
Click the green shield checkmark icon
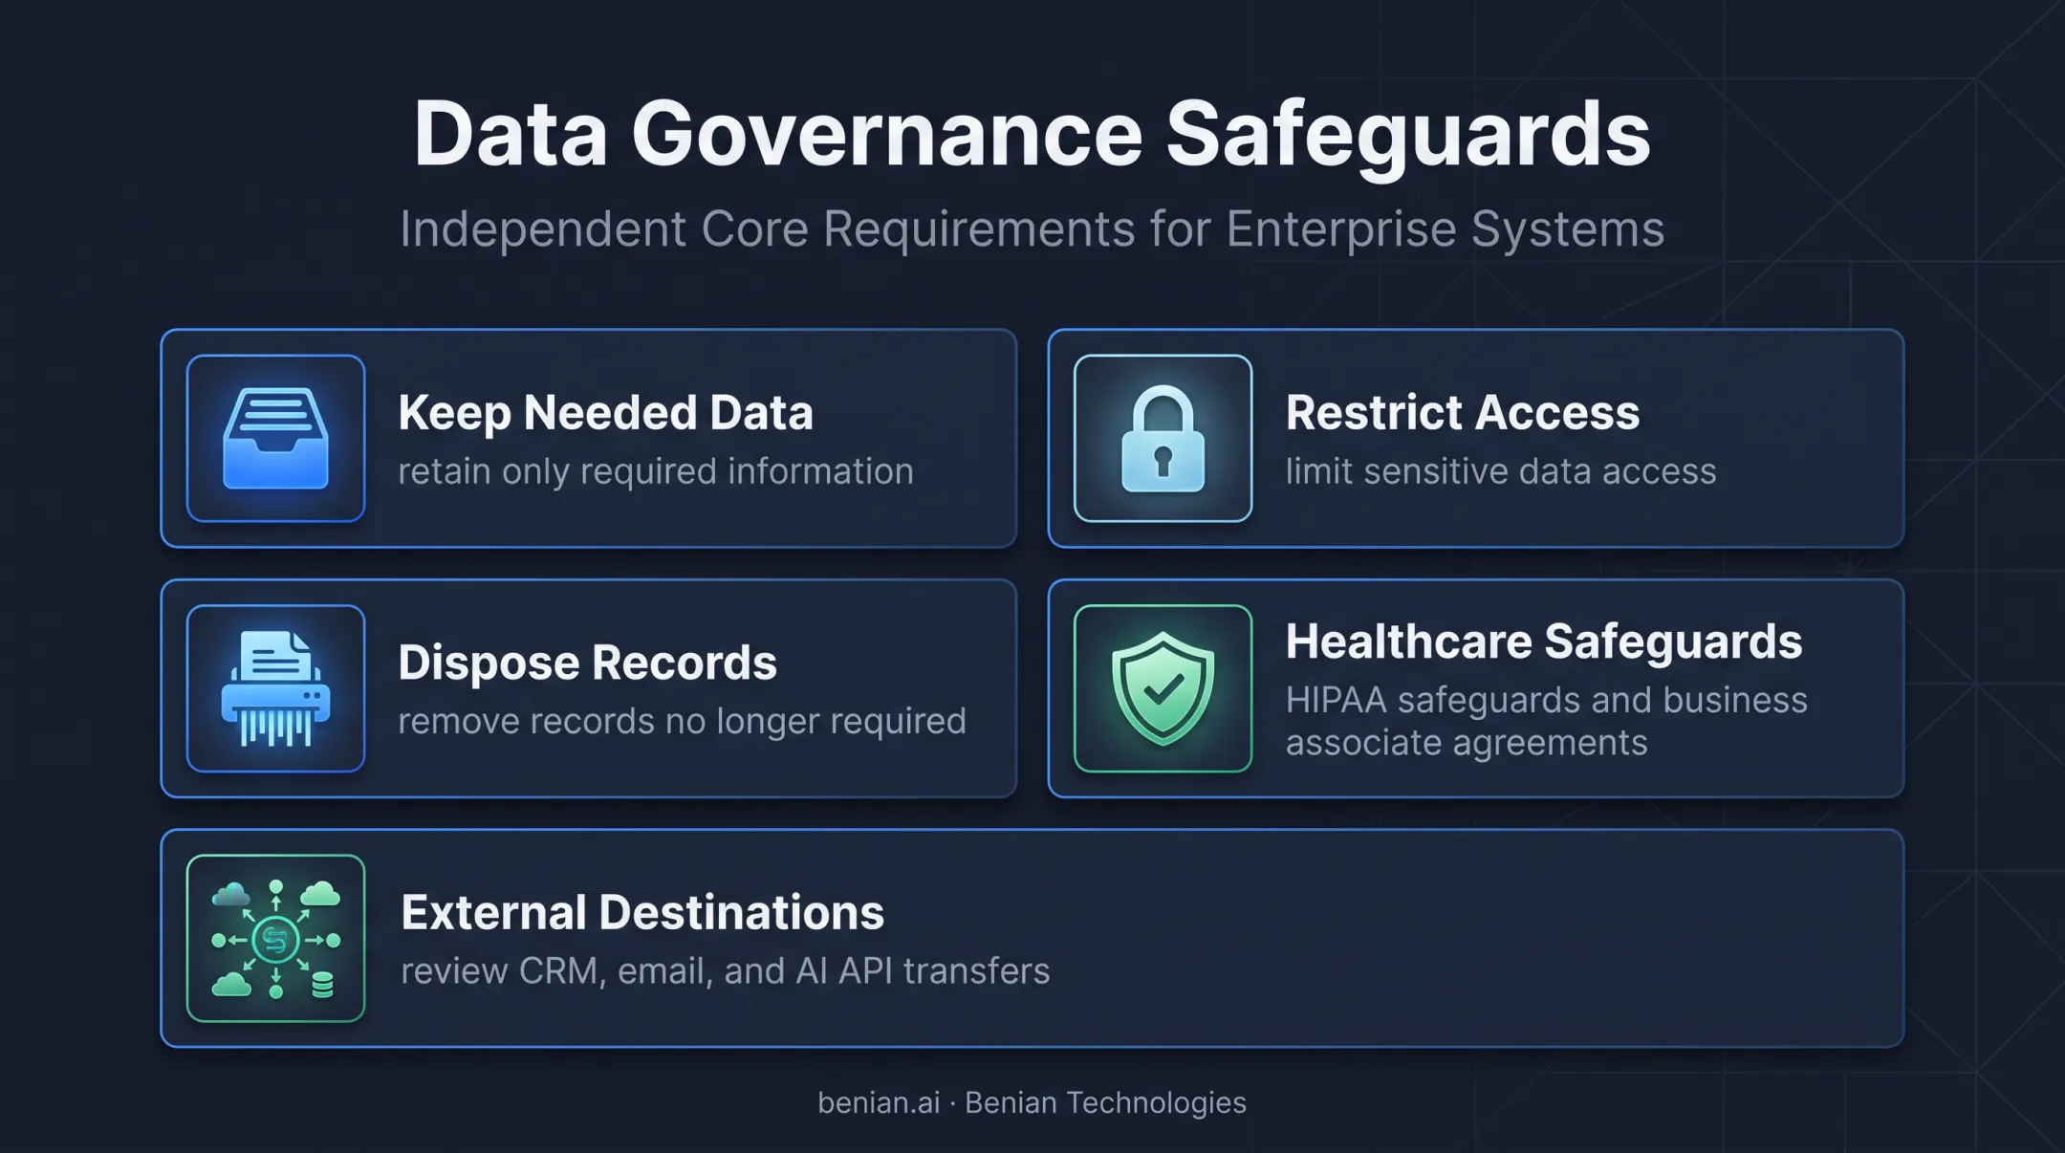coord(1163,688)
